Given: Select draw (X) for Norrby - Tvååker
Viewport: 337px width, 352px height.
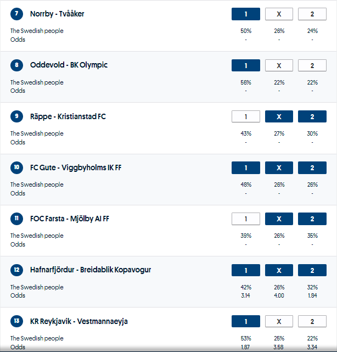Looking at the screenshot, I should click(x=279, y=14).
